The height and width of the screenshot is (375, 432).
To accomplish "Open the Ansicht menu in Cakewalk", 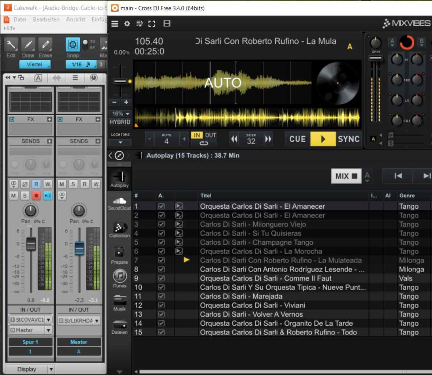I will pos(76,19).
